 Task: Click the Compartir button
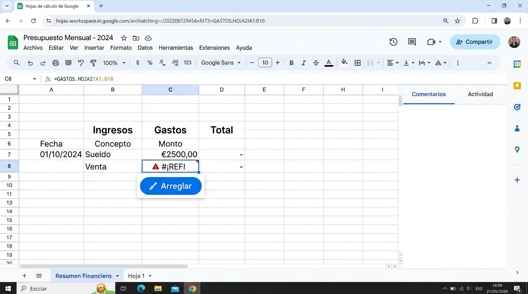point(475,42)
